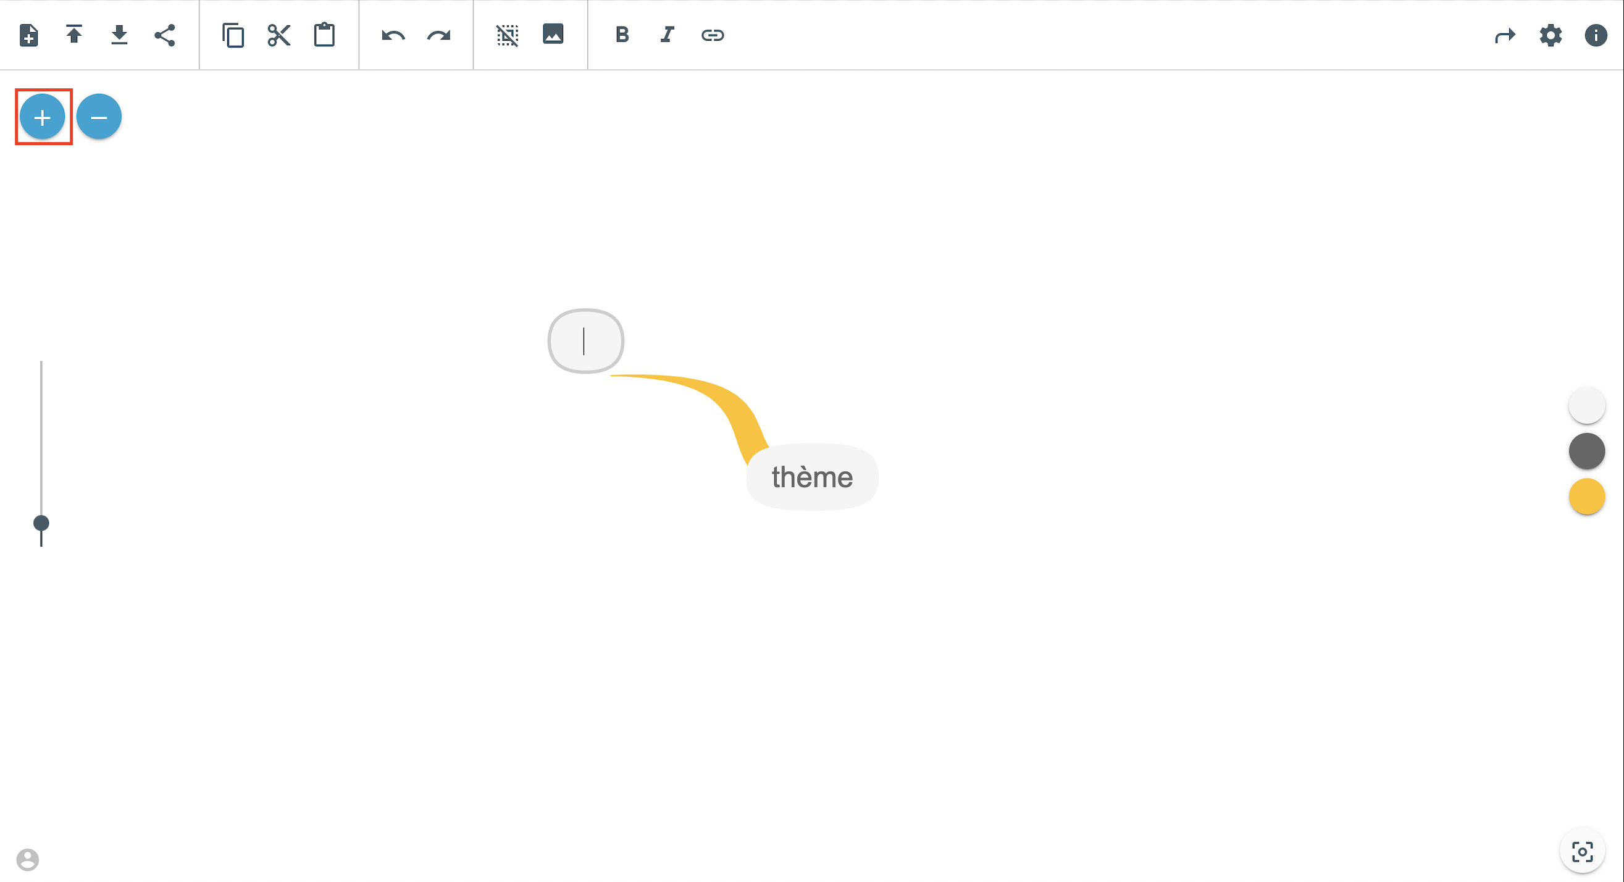
Task: Undo the last action
Action: point(393,35)
